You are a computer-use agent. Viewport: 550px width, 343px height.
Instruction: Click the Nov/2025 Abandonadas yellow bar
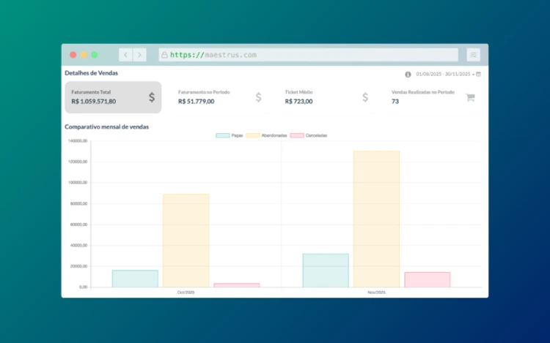pos(376,219)
